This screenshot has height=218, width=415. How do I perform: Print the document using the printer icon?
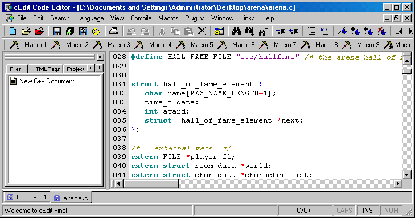[x=114, y=31]
